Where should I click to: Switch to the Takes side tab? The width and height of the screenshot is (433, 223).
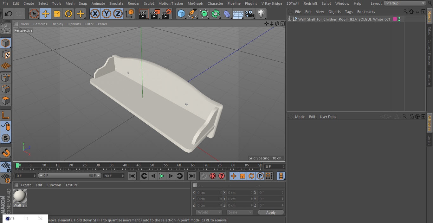point(430,30)
